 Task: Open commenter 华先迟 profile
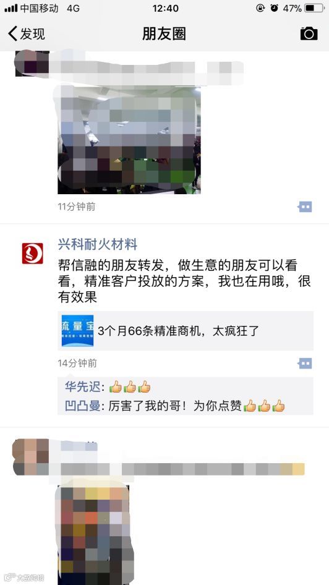82,386
